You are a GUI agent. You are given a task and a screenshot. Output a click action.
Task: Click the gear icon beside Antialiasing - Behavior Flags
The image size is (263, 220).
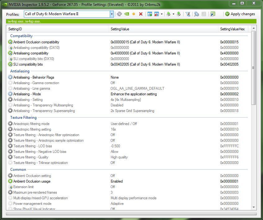(x=10, y=77)
